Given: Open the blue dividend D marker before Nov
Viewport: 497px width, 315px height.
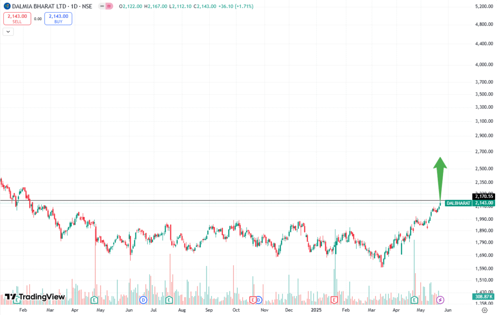Looking at the screenshot, I should (259, 299).
